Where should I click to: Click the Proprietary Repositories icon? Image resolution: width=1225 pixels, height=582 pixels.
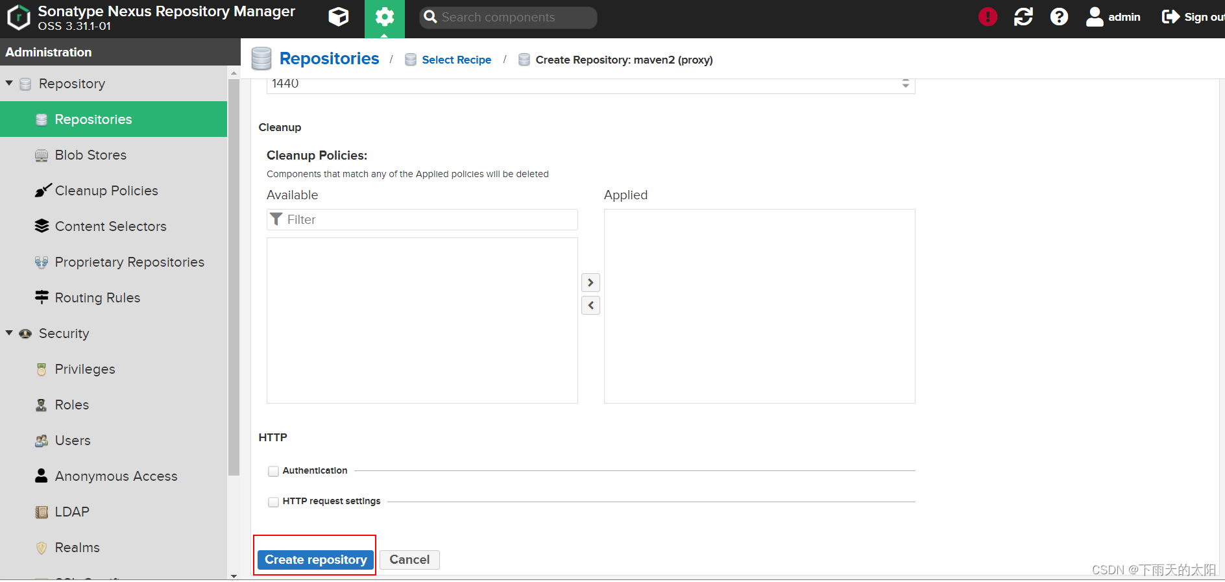click(42, 262)
